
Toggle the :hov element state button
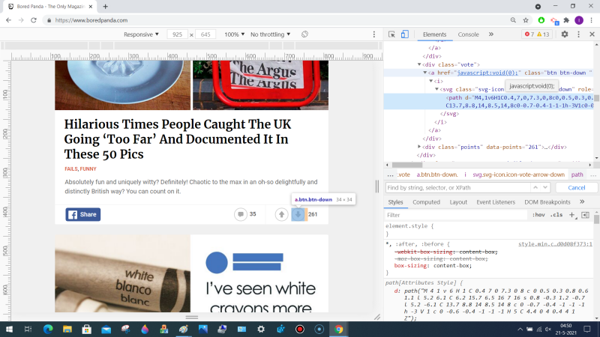pos(538,215)
